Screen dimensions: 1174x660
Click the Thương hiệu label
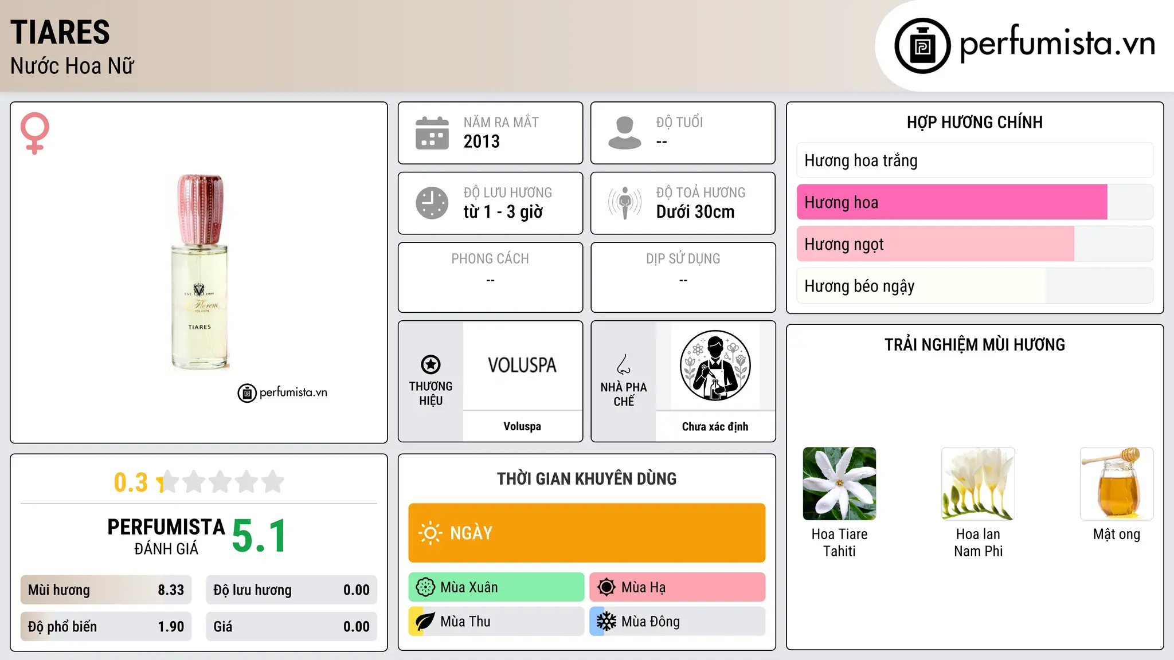[x=431, y=394]
